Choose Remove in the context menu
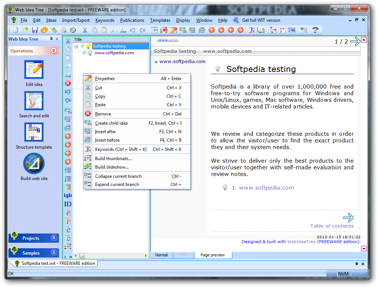Image resolution: width=378 pixels, height=287 pixels. coord(137,114)
